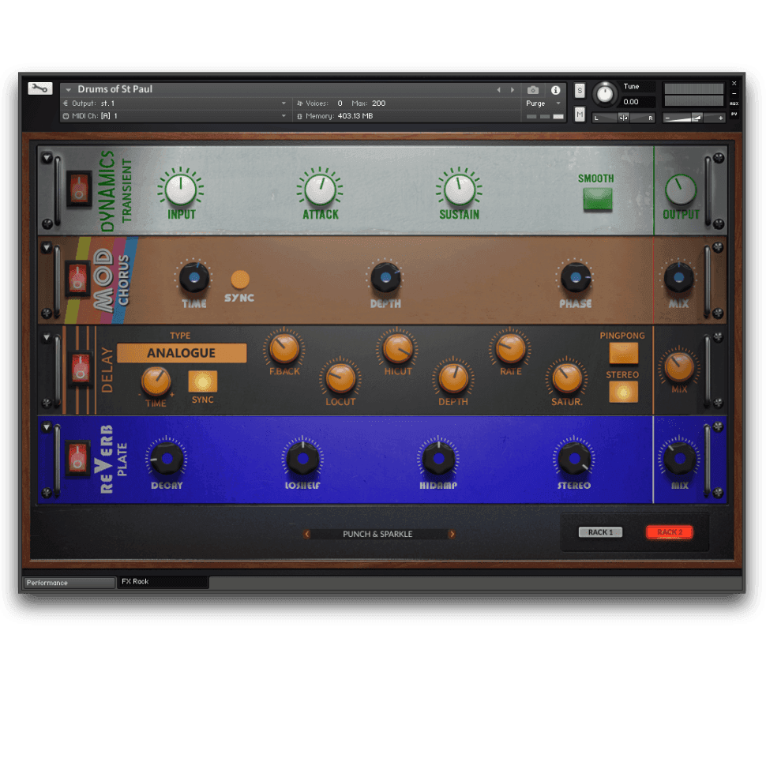Click the Max voices value 200
The width and height of the screenshot is (766, 766).
(378, 103)
